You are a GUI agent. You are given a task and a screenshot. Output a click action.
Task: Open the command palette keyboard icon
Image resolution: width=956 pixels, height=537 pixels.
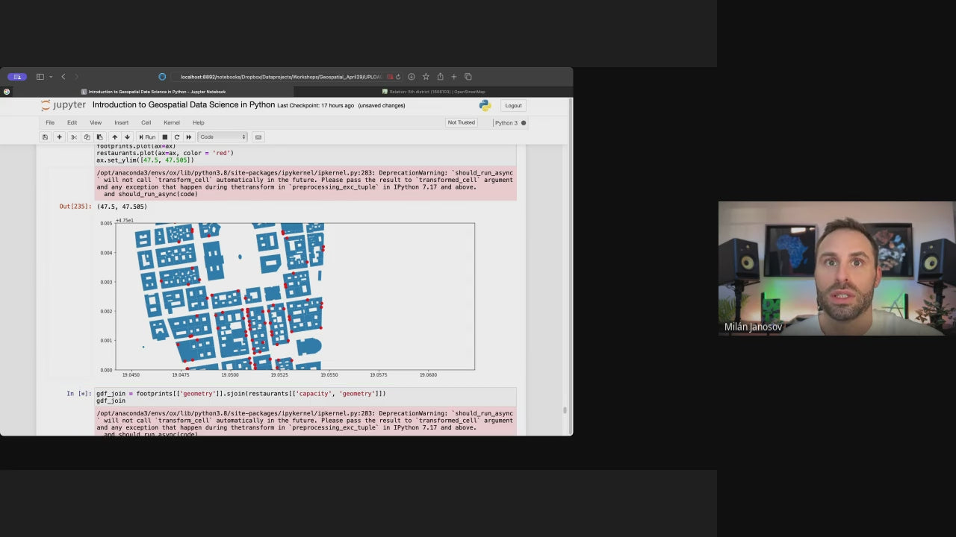click(x=258, y=137)
